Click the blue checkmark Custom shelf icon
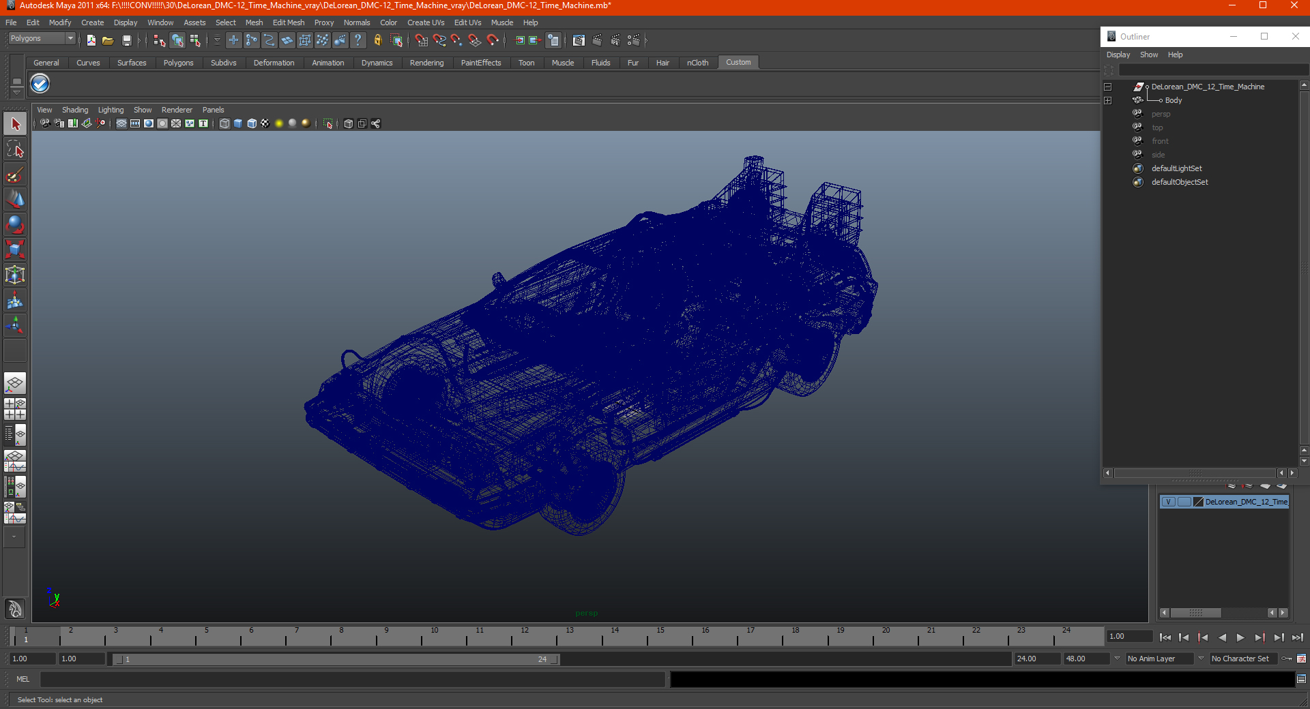The height and width of the screenshot is (709, 1310). (40, 84)
